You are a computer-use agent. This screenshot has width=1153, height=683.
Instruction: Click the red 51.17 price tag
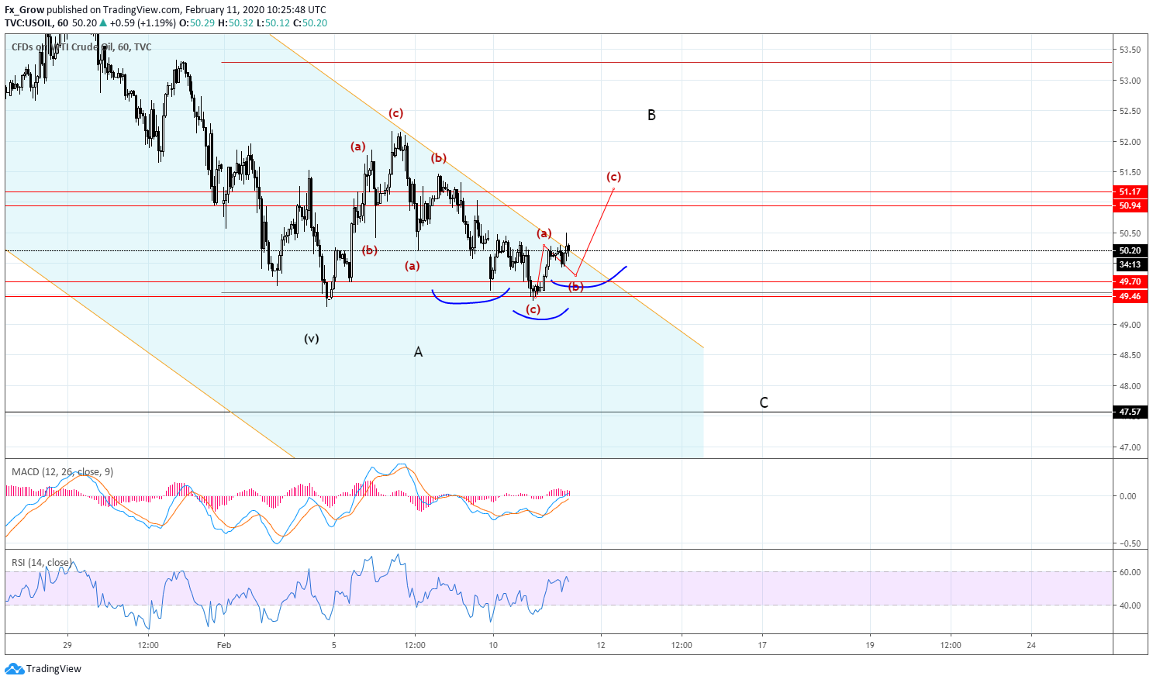1130,191
